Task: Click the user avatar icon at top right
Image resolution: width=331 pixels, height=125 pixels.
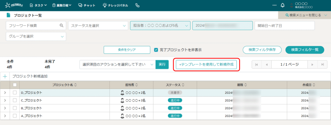Action: [x=292, y=6]
